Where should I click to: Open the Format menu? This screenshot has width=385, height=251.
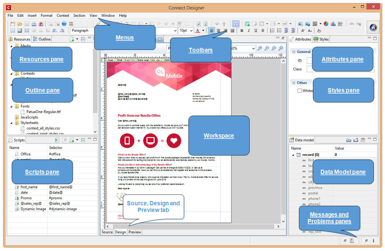pos(47,16)
